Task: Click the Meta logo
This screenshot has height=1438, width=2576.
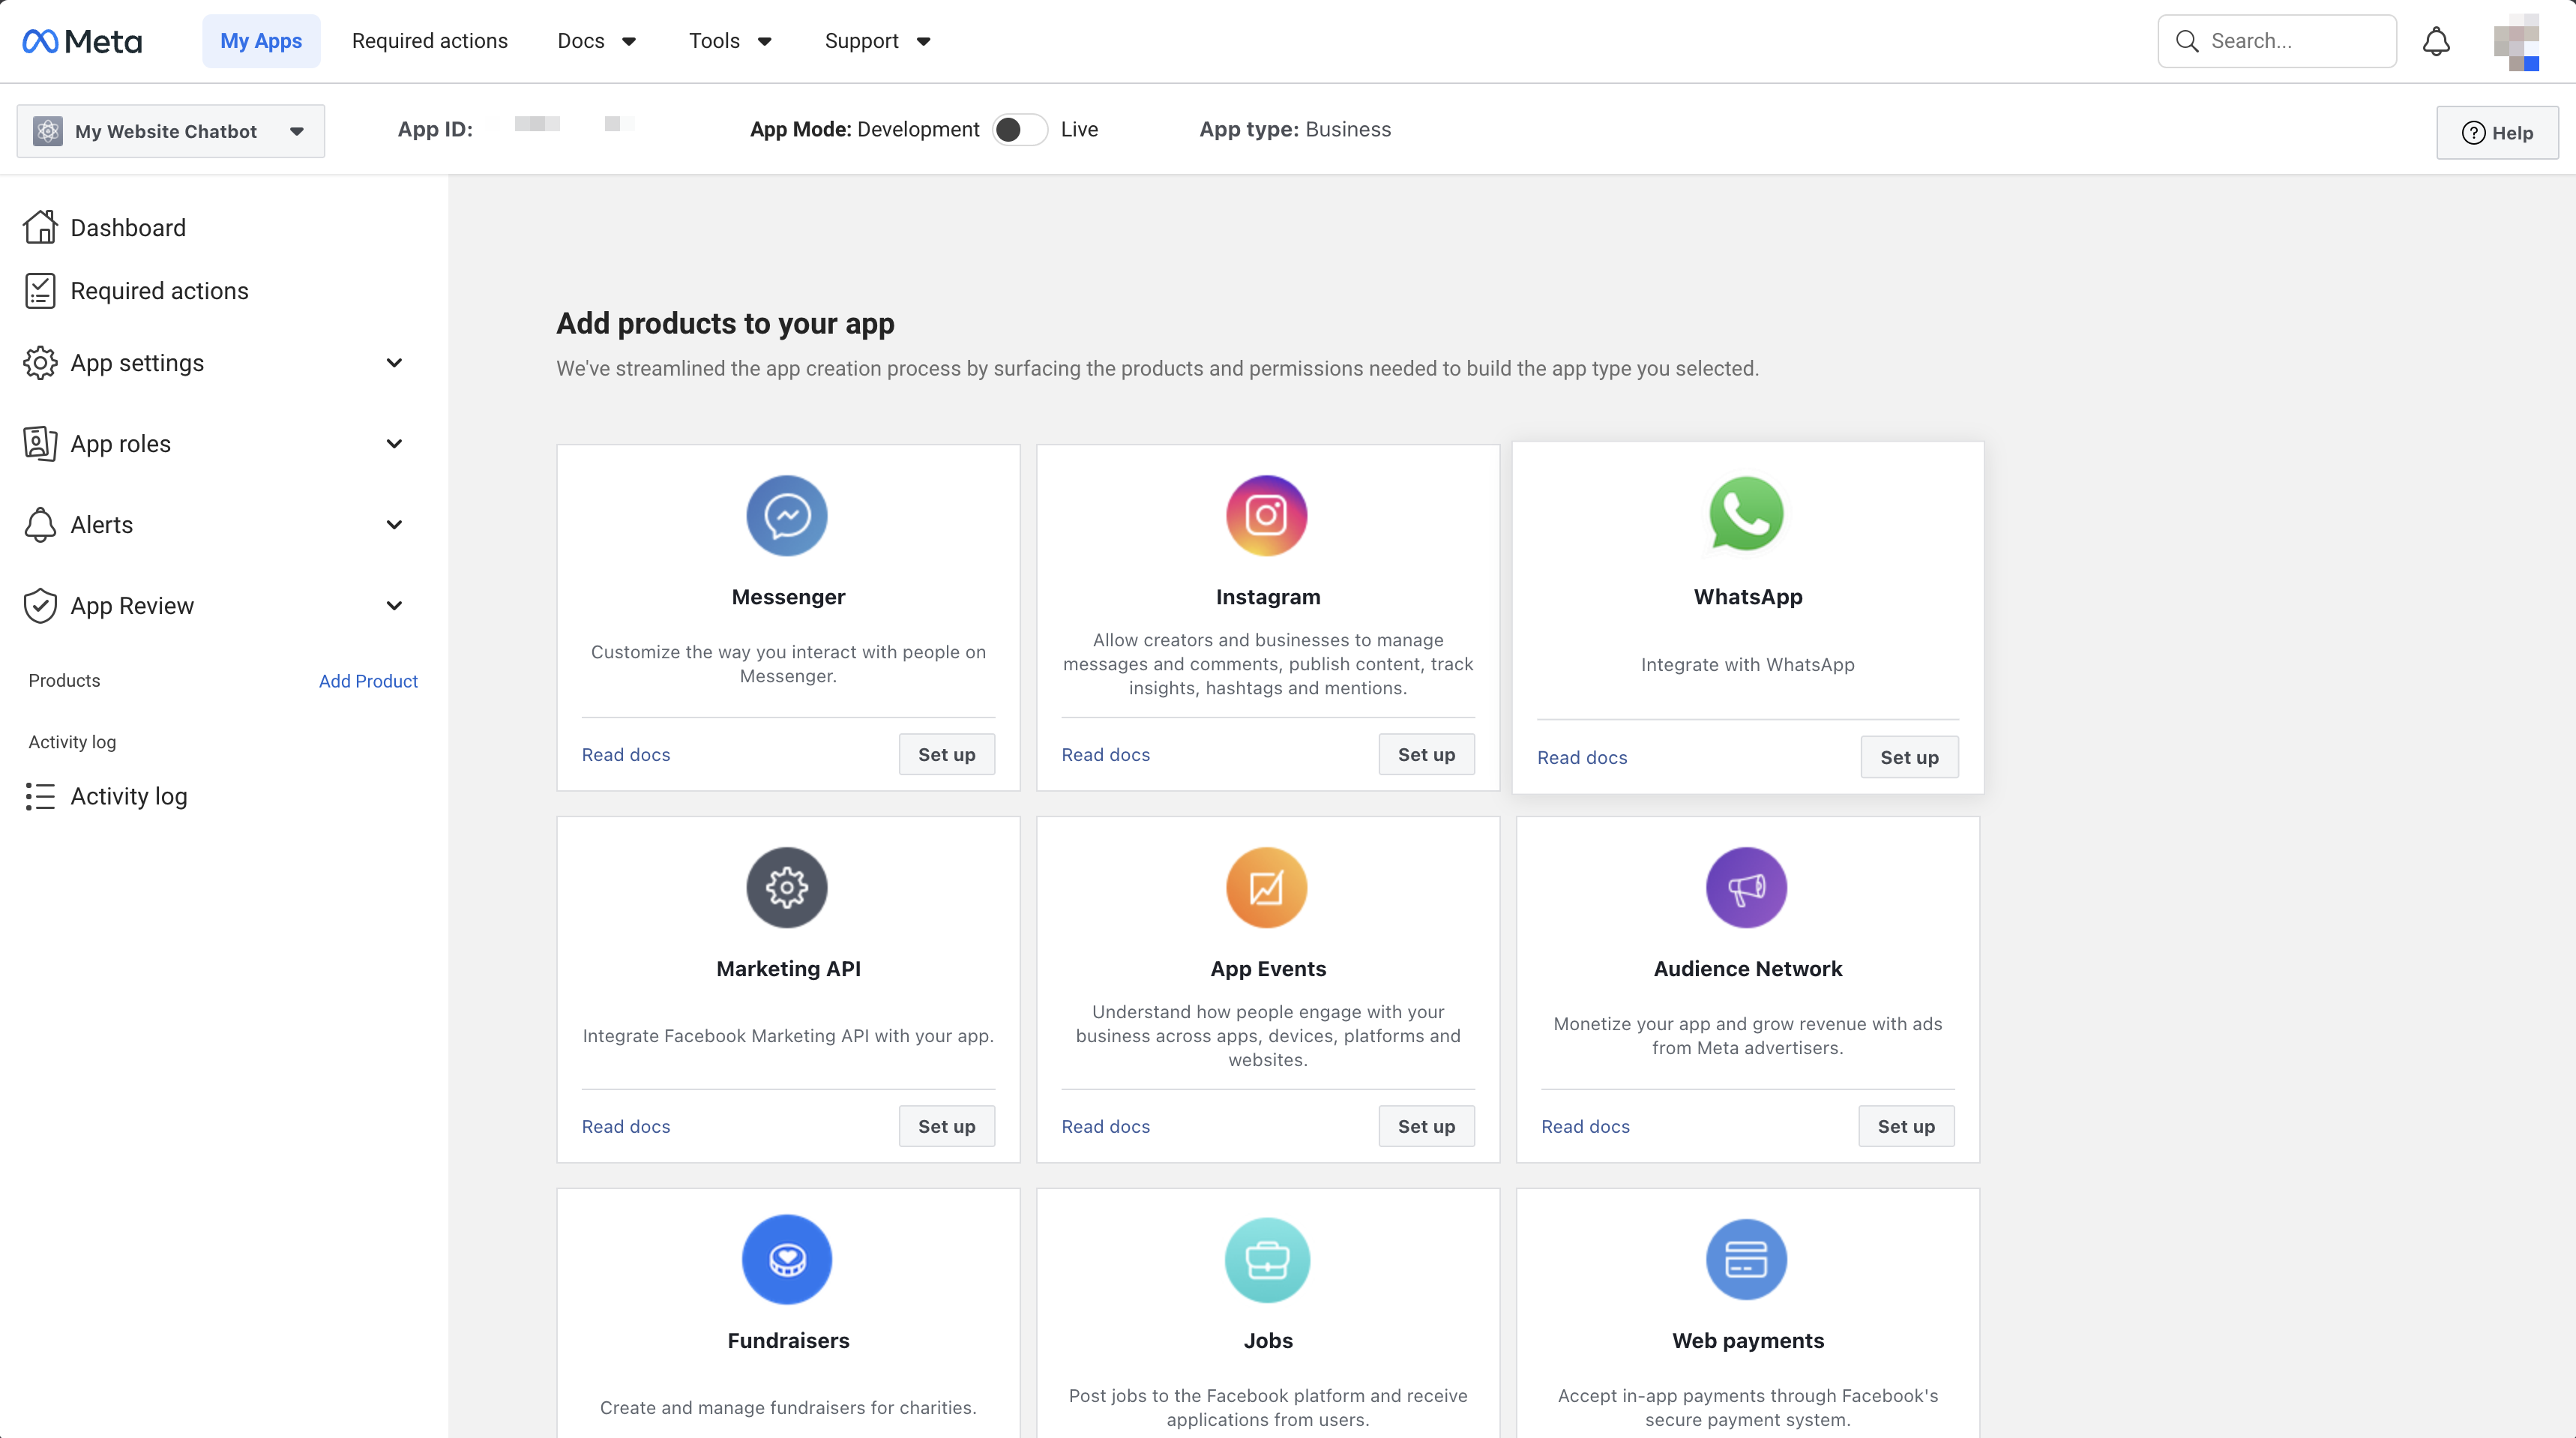Action: [x=82, y=41]
